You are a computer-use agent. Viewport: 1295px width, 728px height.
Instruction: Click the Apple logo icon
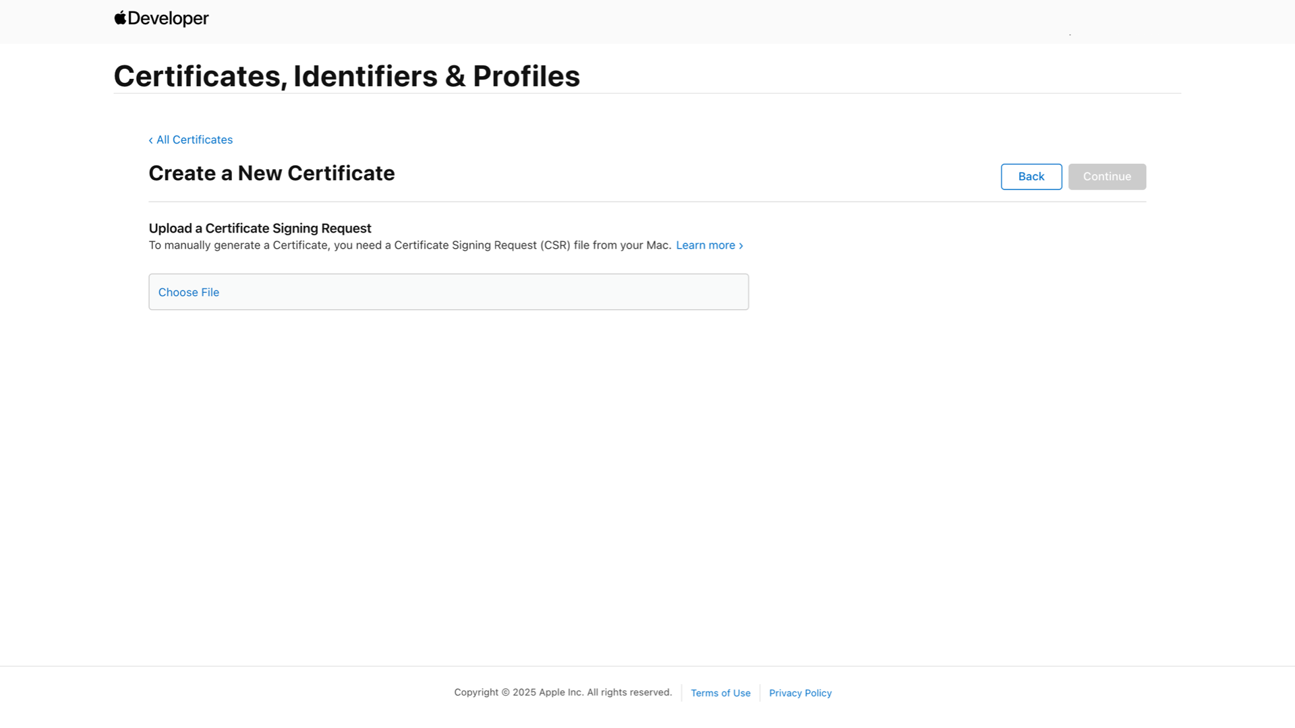(119, 18)
